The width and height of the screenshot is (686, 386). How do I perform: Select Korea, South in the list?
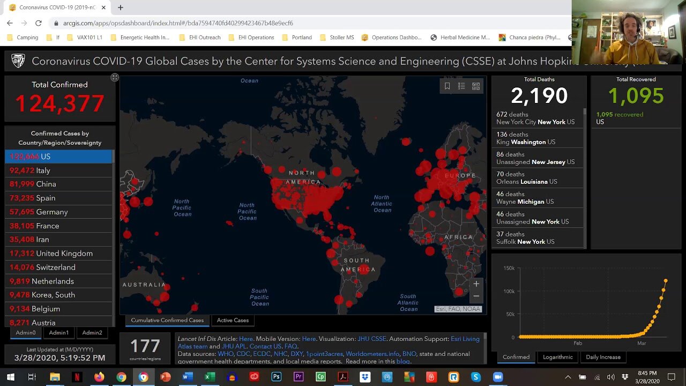58,295
